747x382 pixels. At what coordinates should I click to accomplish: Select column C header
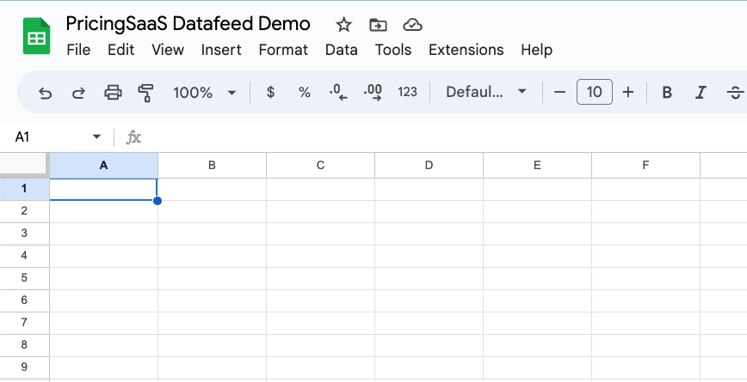pos(320,165)
